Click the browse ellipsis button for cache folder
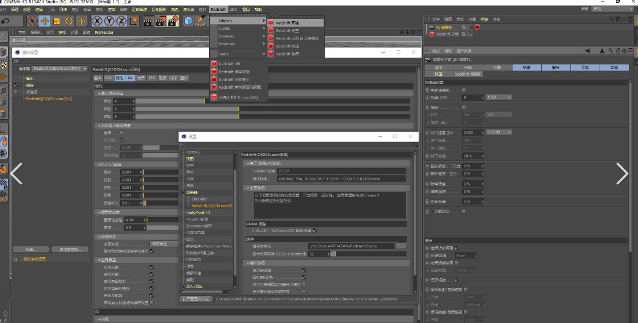The height and width of the screenshot is (323, 638). (x=401, y=246)
